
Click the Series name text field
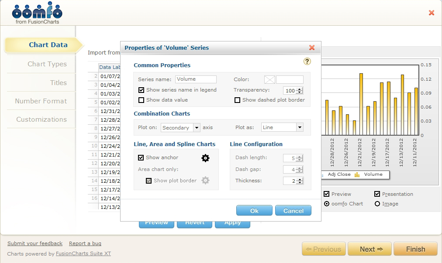click(196, 79)
